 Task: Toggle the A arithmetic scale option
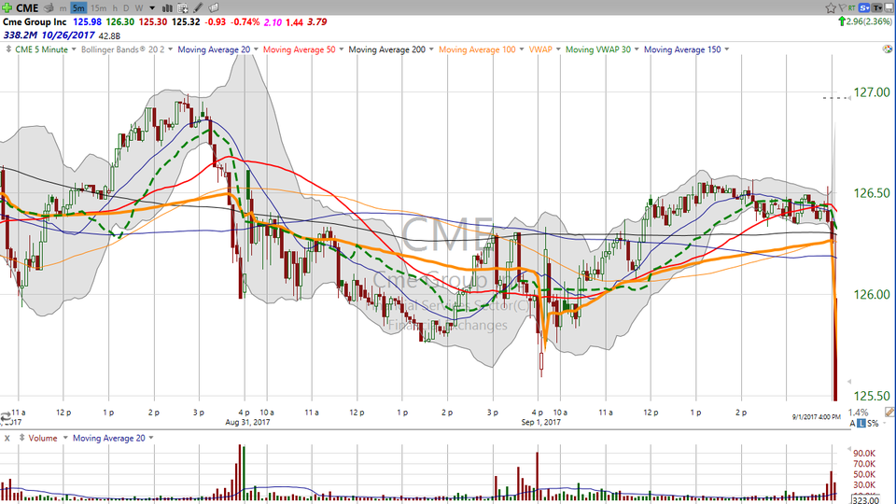click(852, 424)
